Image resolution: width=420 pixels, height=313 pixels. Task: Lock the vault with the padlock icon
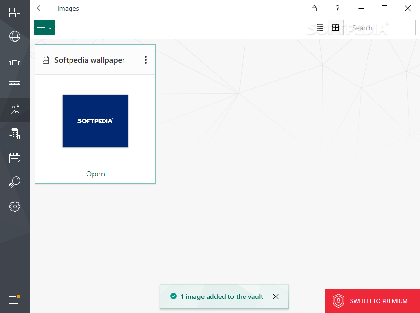(x=314, y=8)
